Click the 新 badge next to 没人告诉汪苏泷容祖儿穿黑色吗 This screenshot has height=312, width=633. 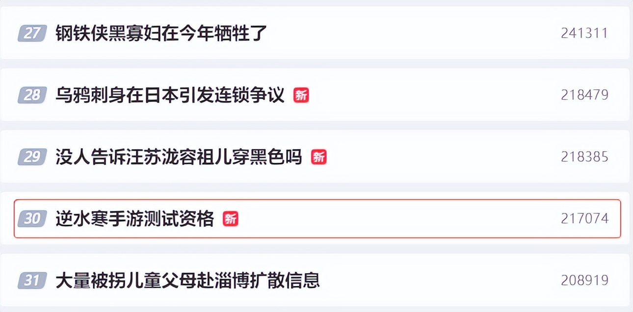tap(319, 157)
